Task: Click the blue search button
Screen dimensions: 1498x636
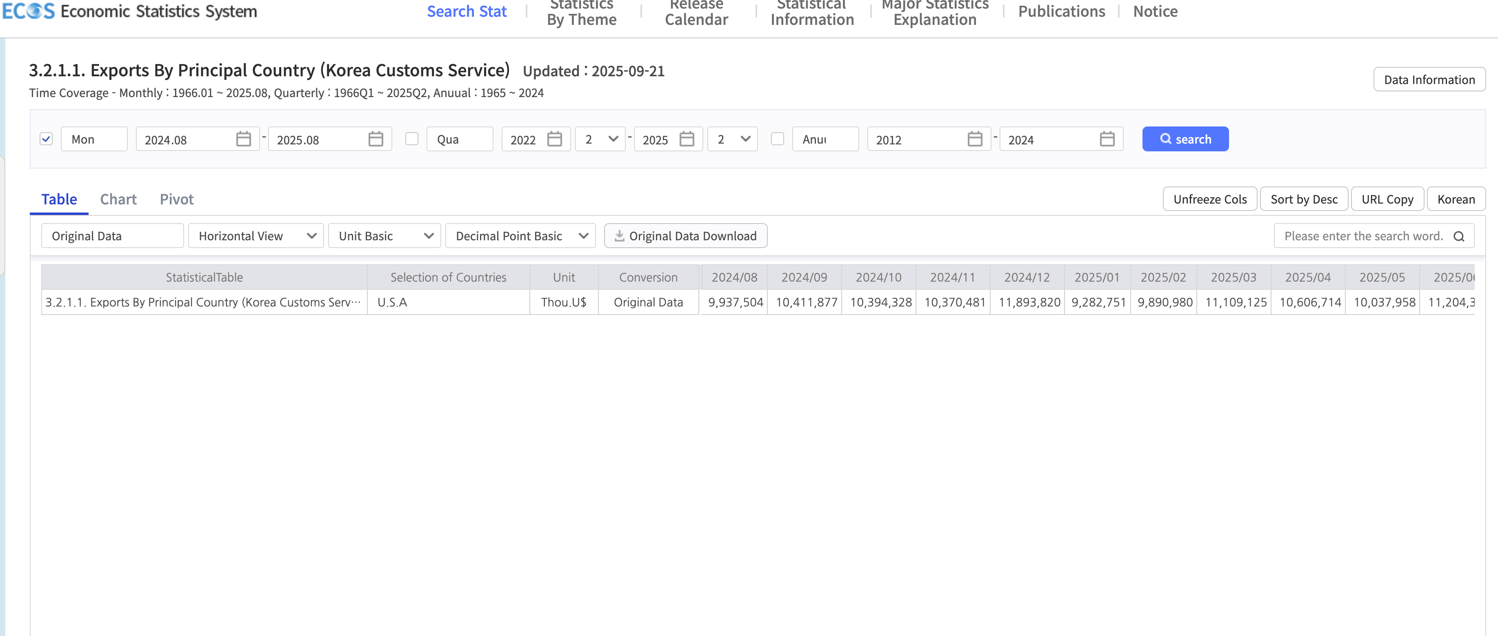Action: point(1185,140)
